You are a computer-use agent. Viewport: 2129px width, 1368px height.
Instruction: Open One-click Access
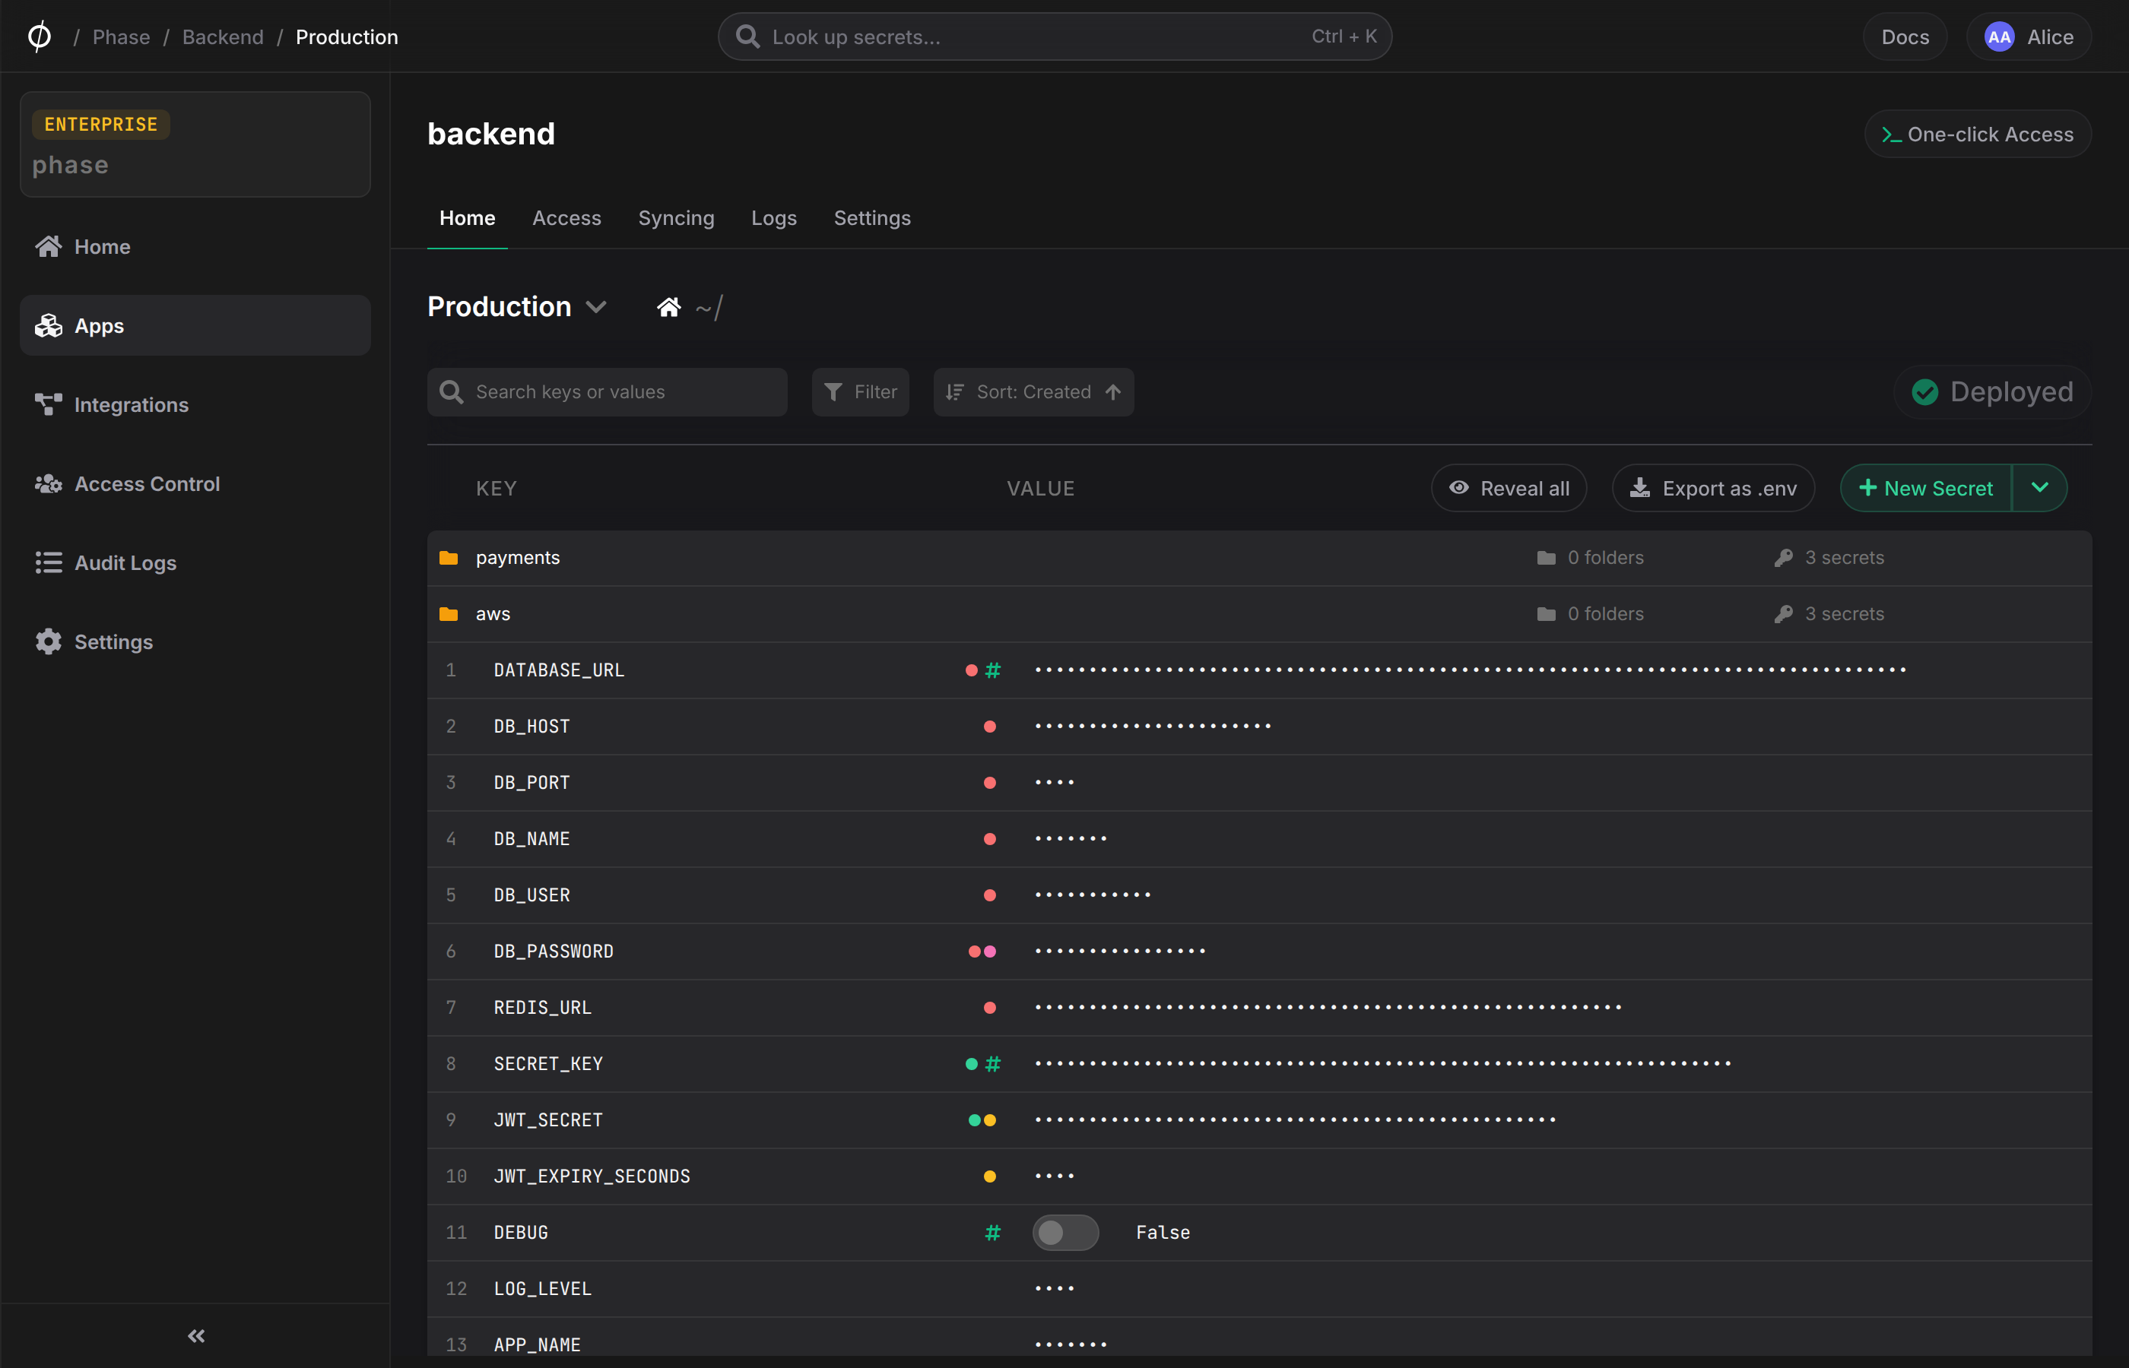pyautogui.click(x=1977, y=134)
